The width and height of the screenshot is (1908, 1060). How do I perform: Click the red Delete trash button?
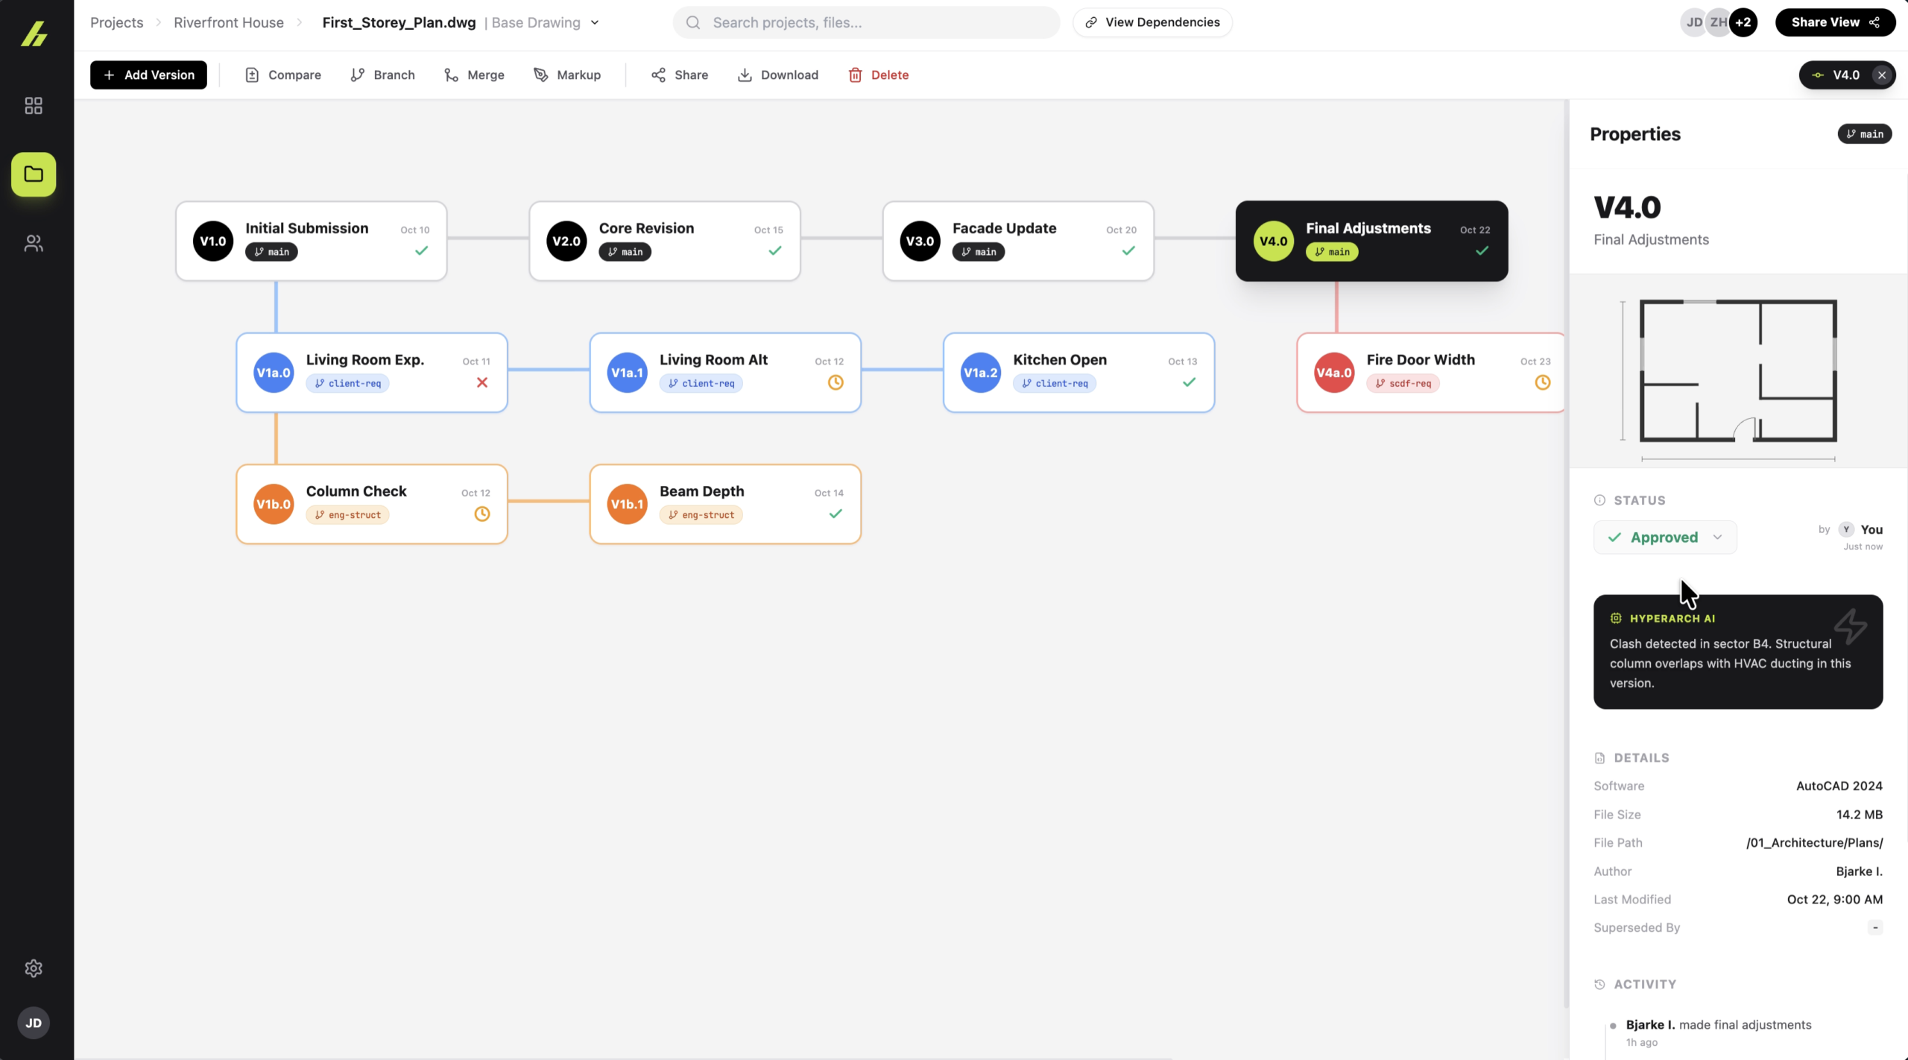pyautogui.click(x=878, y=75)
